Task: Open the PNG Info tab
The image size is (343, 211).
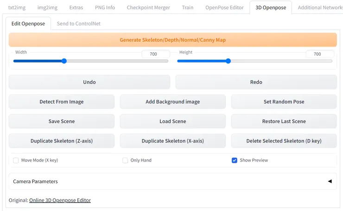Action: (104, 7)
